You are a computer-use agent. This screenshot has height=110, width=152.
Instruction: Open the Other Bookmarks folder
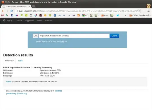tap(140, 15)
